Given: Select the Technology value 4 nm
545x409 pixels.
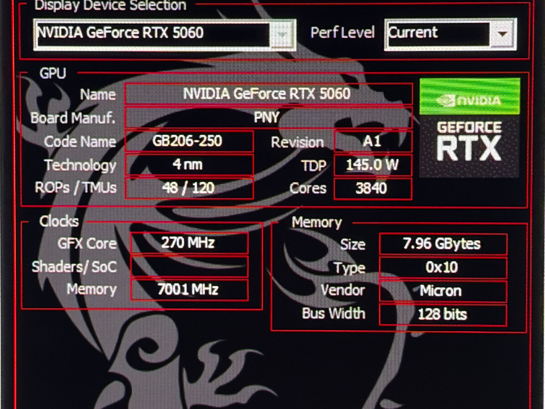Looking at the screenshot, I should pos(189,165).
